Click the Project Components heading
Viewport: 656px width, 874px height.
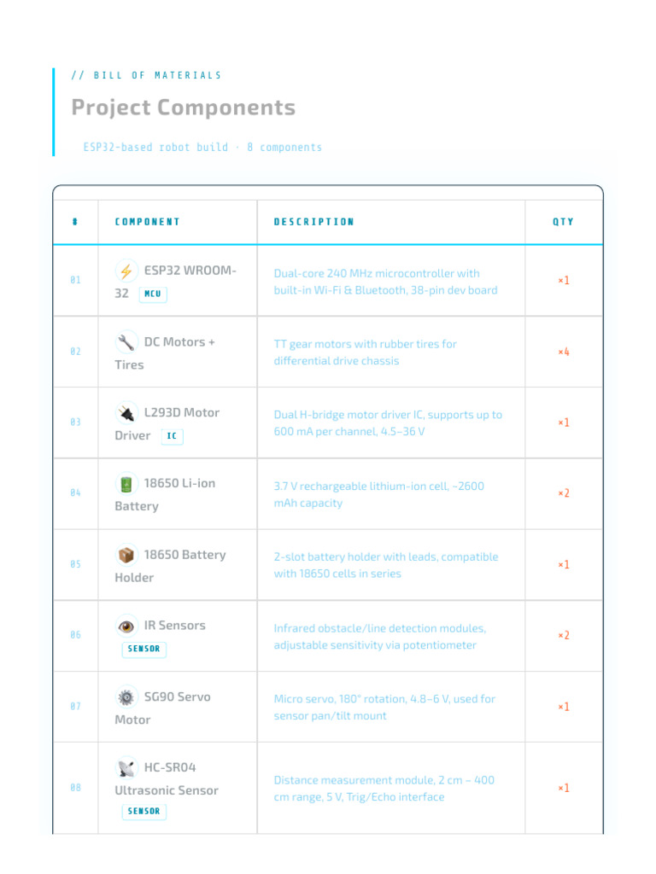[184, 108]
